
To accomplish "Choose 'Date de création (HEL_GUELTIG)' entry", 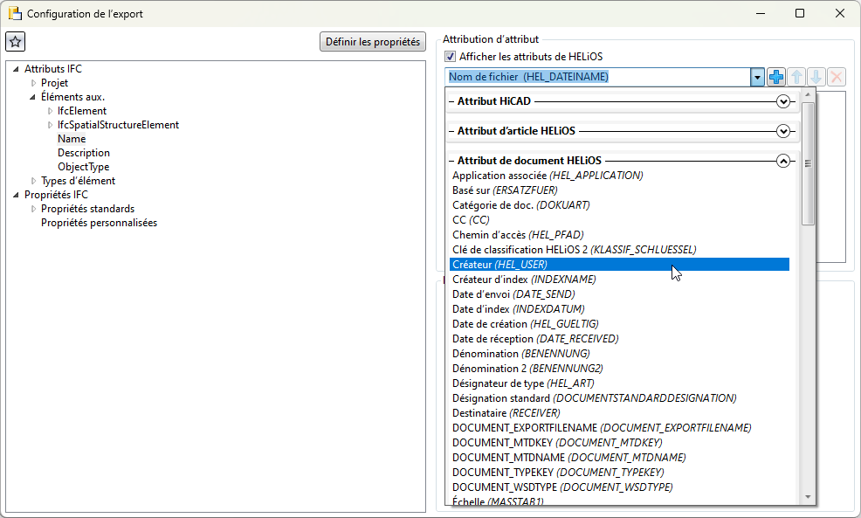I will (x=525, y=324).
